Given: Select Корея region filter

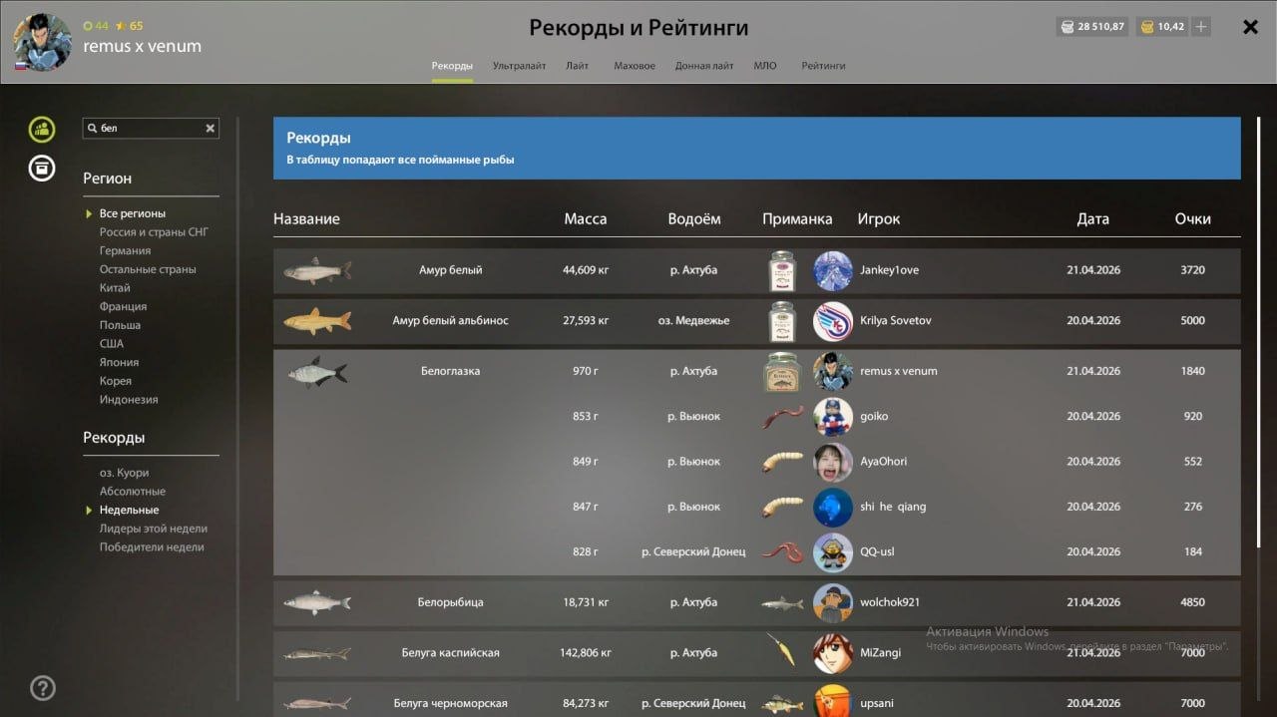Looking at the screenshot, I should (115, 381).
